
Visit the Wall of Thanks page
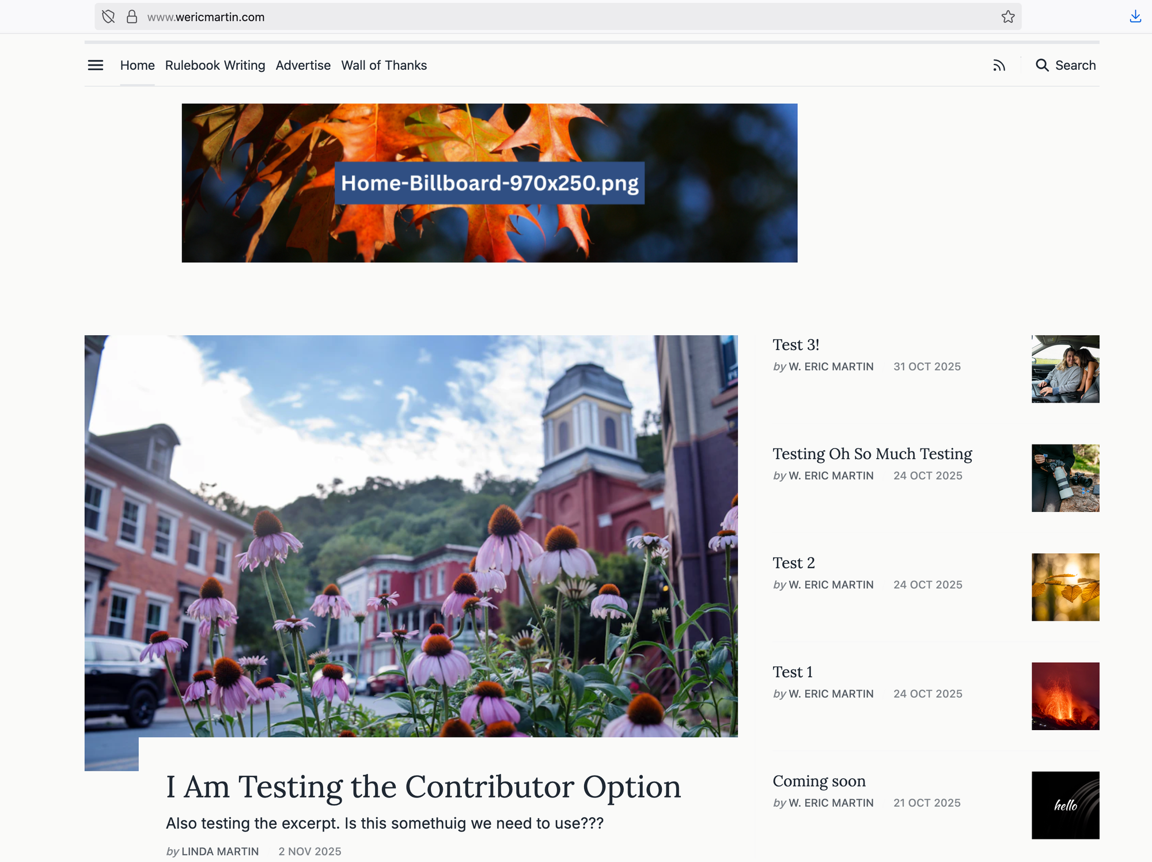click(x=384, y=65)
